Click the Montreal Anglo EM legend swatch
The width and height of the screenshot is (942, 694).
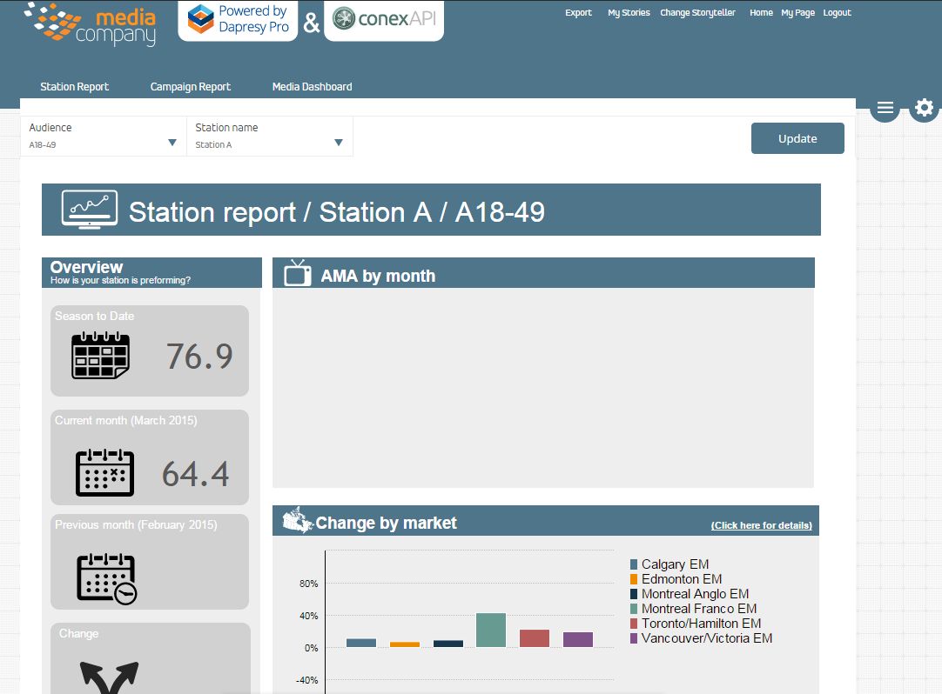(x=633, y=594)
